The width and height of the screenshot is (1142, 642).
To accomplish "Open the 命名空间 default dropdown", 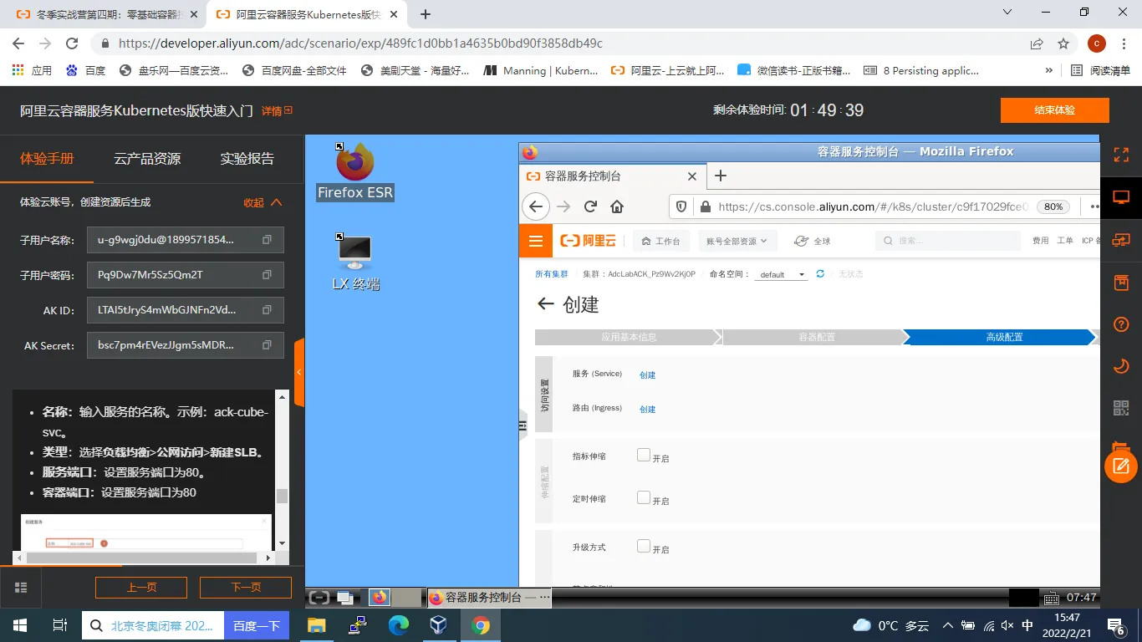I will [x=782, y=274].
